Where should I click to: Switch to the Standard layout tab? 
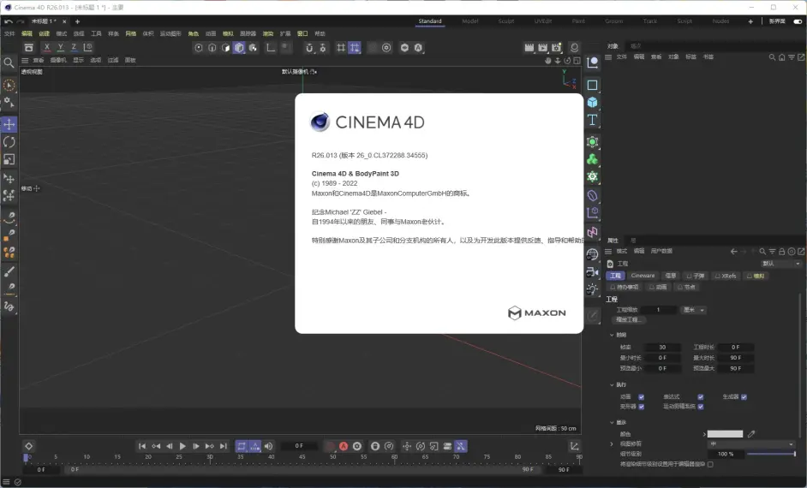[430, 21]
